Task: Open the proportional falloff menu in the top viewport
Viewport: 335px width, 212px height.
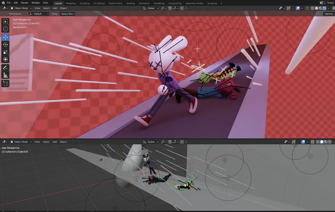Action: pos(187,8)
